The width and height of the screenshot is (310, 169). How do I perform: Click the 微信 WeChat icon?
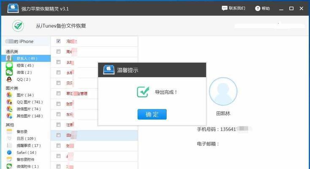[x=9, y=72]
